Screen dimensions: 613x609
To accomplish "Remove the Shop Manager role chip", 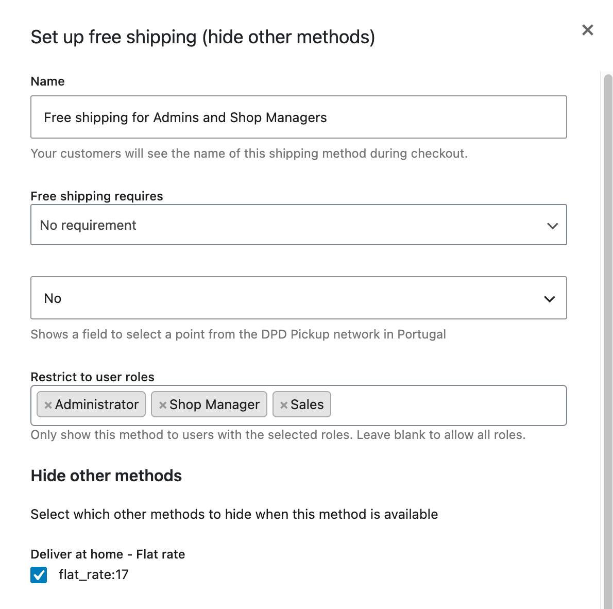I will tap(163, 404).
